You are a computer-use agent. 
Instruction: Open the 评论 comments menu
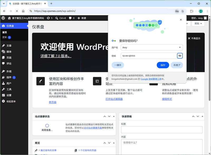coord(14,63)
